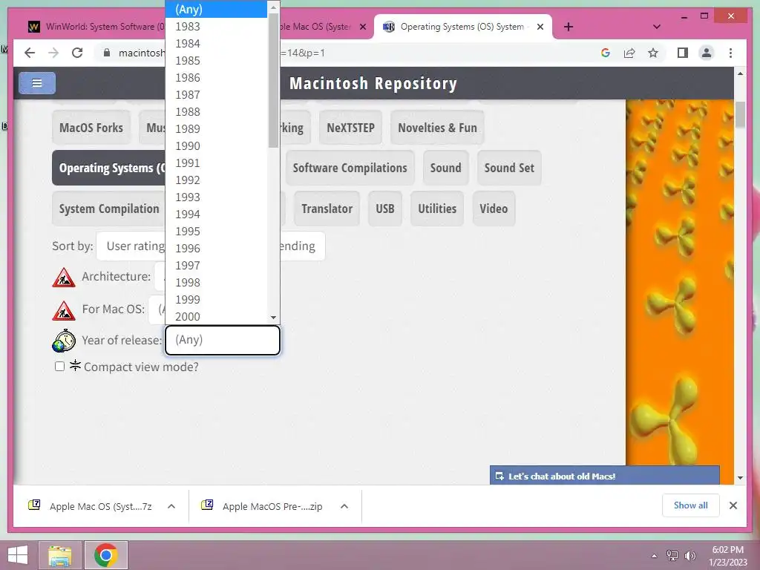
Task: Go back to previous page
Action: pos(30,53)
